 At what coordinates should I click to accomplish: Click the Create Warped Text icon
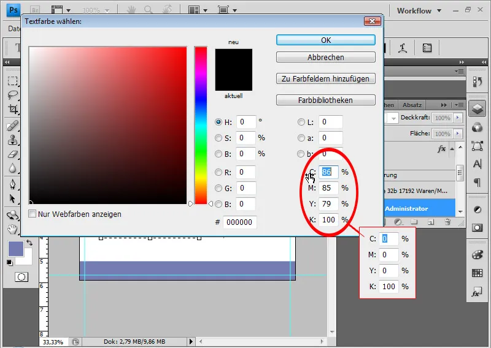403,48
